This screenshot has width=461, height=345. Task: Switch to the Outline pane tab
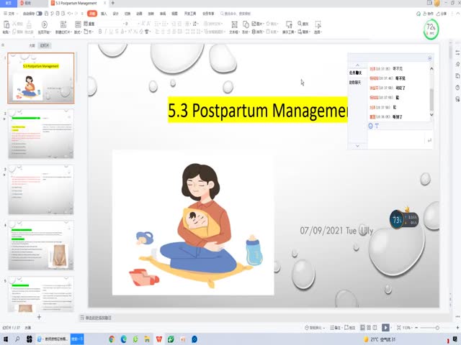click(x=32, y=45)
